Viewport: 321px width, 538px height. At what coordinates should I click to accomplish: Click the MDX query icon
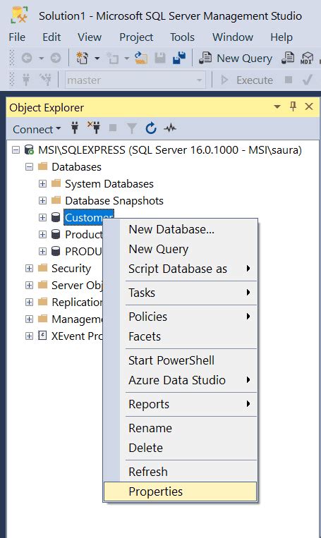click(x=307, y=58)
